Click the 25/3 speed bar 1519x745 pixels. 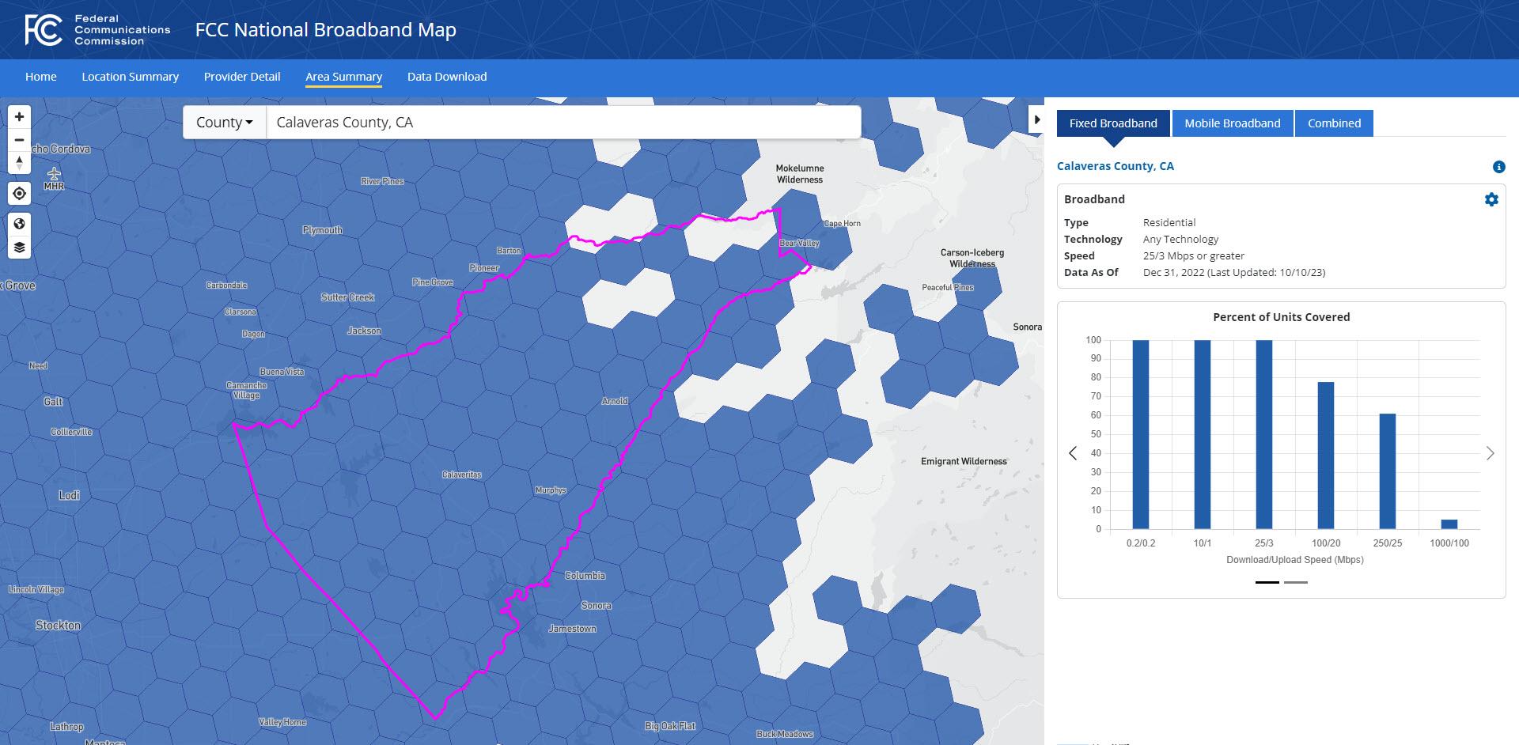pyautogui.click(x=1264, y=434)
